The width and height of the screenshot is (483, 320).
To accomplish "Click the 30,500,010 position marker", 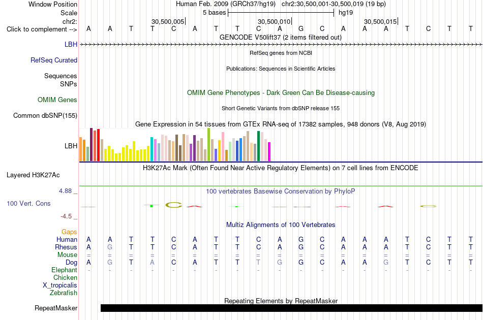I will point(274,21).
